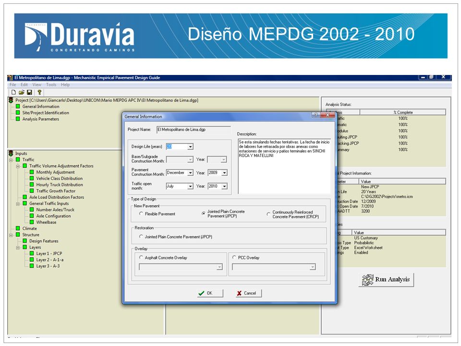Open Pavement Construction Month dropdown showing December
Screen dimensions: 461x346
[x=190, y=173]
